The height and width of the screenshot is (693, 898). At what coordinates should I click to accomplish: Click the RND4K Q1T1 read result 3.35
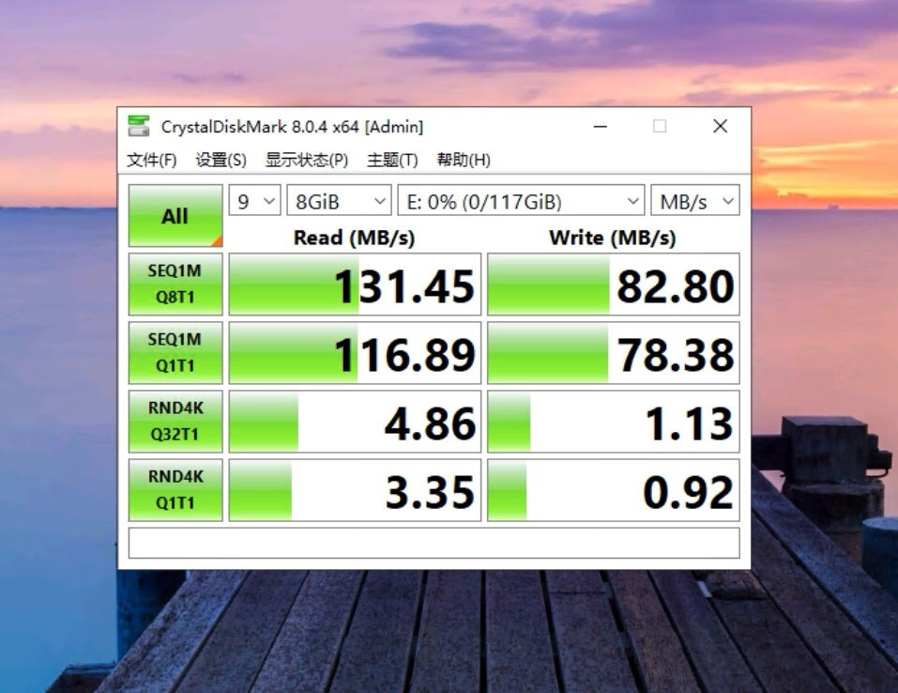355,490
